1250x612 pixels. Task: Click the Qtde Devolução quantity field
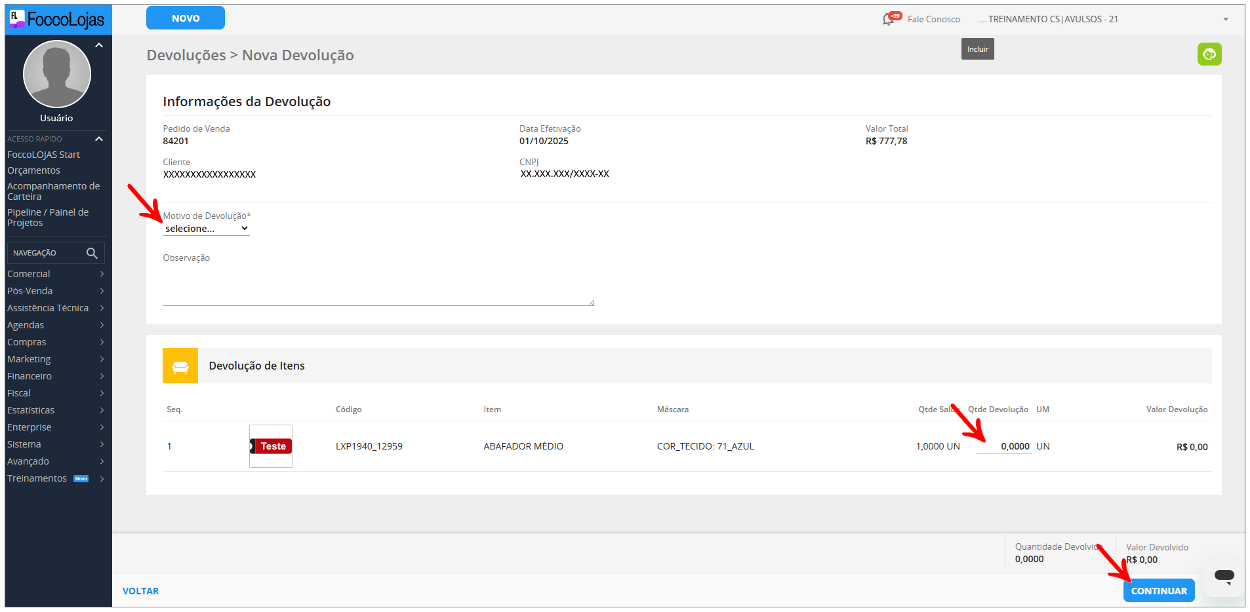point(1003,446)
